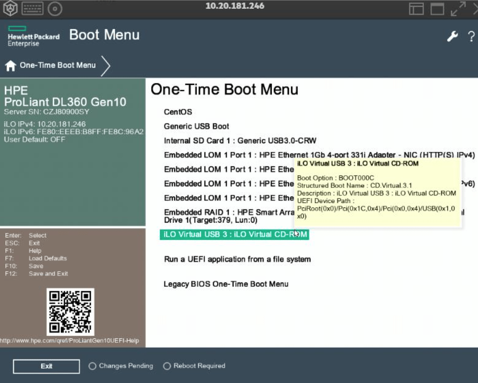Click the docked window layout icon

[x=417, y=8]
